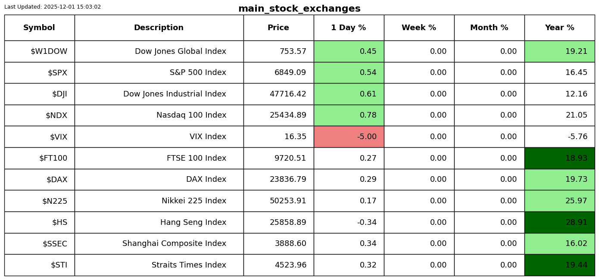Select the light green 0.45 cell
The image size is (599, 280).
[x=349, y=51]
